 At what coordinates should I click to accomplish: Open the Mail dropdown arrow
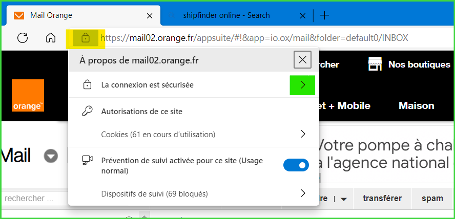pyautogui.click(x=51, y=156)
